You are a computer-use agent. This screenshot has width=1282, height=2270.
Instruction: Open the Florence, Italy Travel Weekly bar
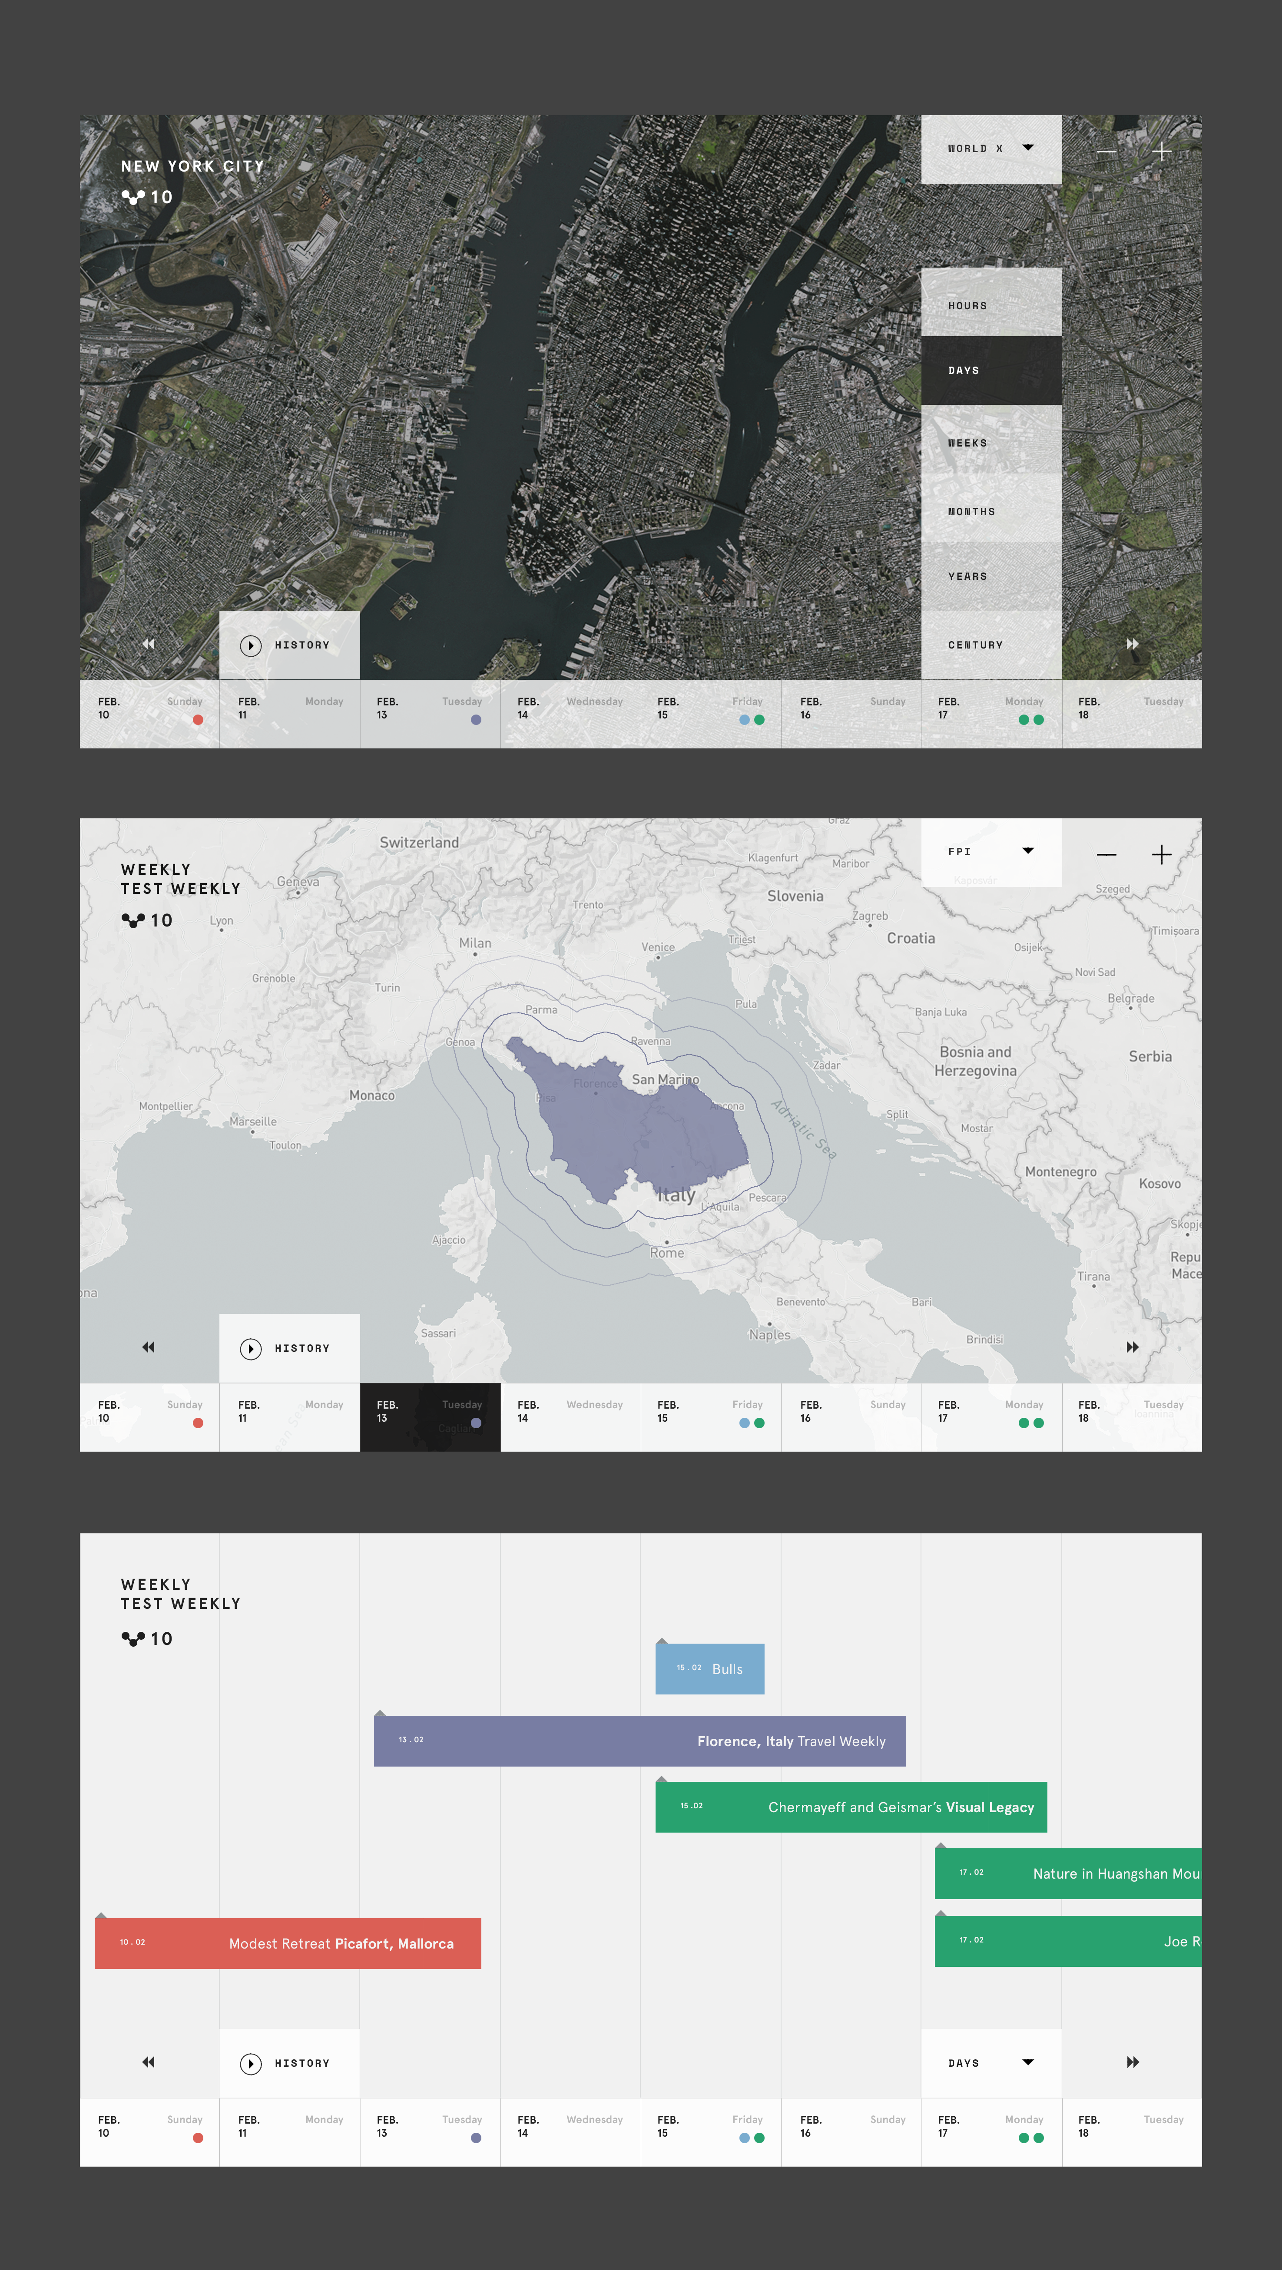(x=639, y=1741)
